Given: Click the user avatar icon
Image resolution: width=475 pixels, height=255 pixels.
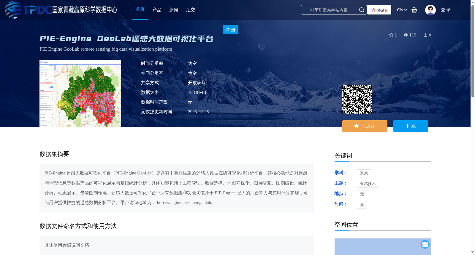Looking at the screenshot, I should coord(430,10).
